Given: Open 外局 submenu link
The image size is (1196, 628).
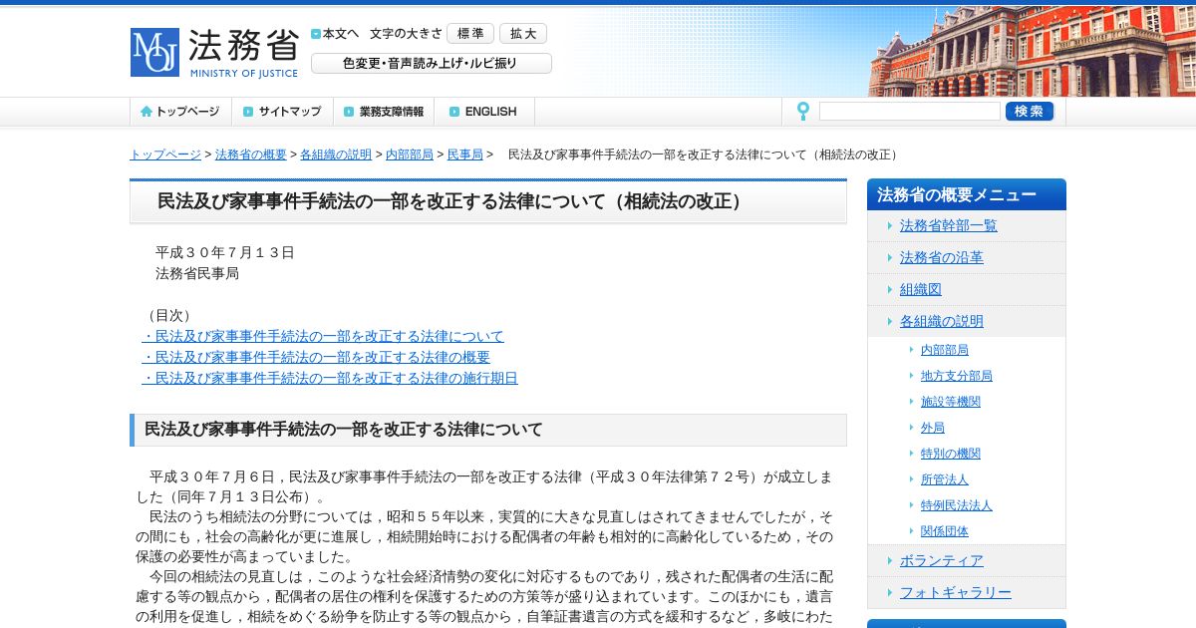Looking at the screenshot, I should point(933,428).
